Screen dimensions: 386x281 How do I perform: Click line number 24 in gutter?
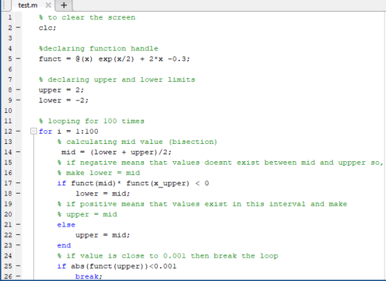coord(8,256)
